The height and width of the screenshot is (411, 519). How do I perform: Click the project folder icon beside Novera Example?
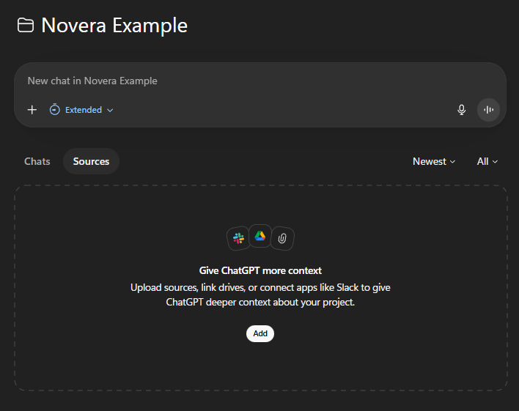(x=26, y=26)
